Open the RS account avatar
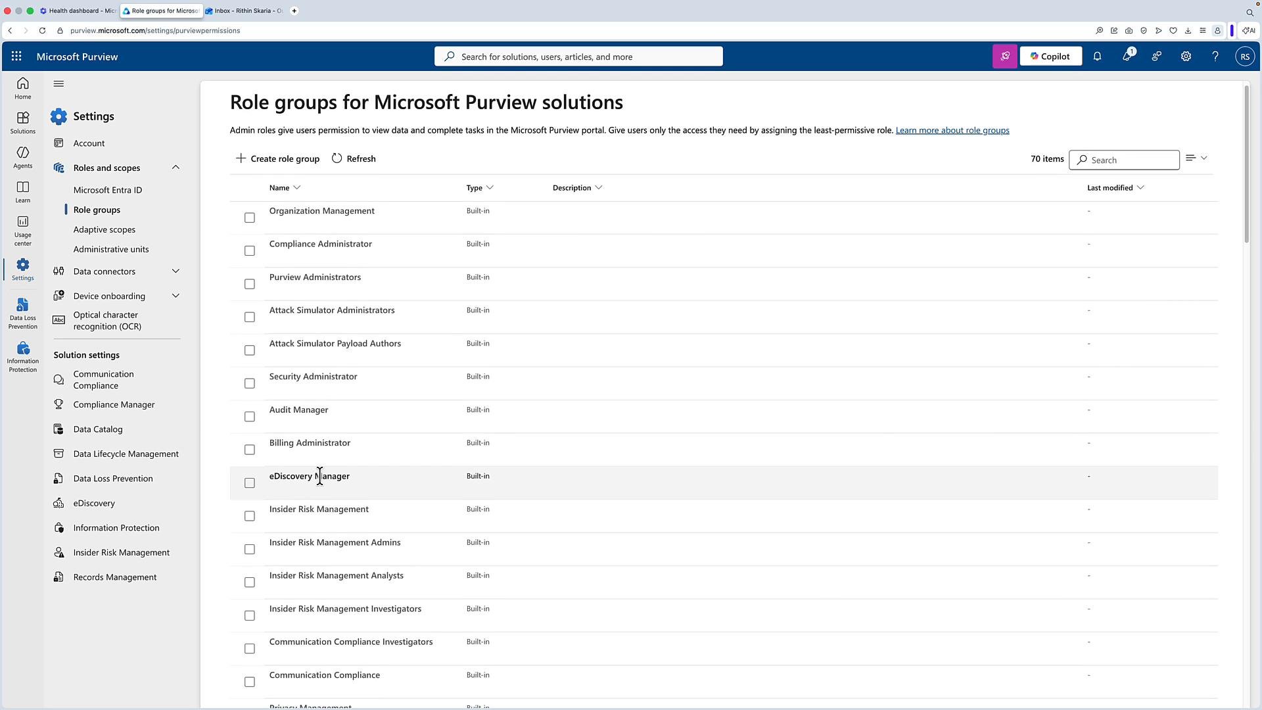The height and width of the screenshot is (710, 1262). pos(1245,57)
